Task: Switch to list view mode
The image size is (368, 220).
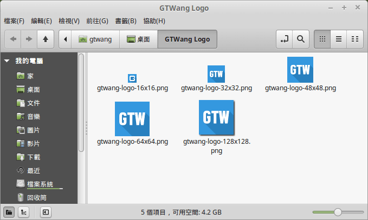Action: [338, 39]
